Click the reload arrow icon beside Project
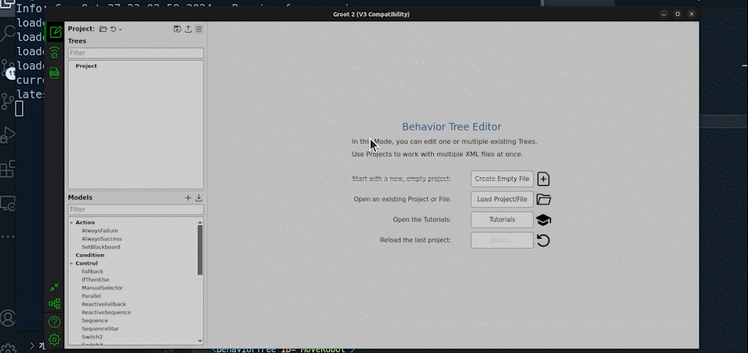 pos(114,29)
